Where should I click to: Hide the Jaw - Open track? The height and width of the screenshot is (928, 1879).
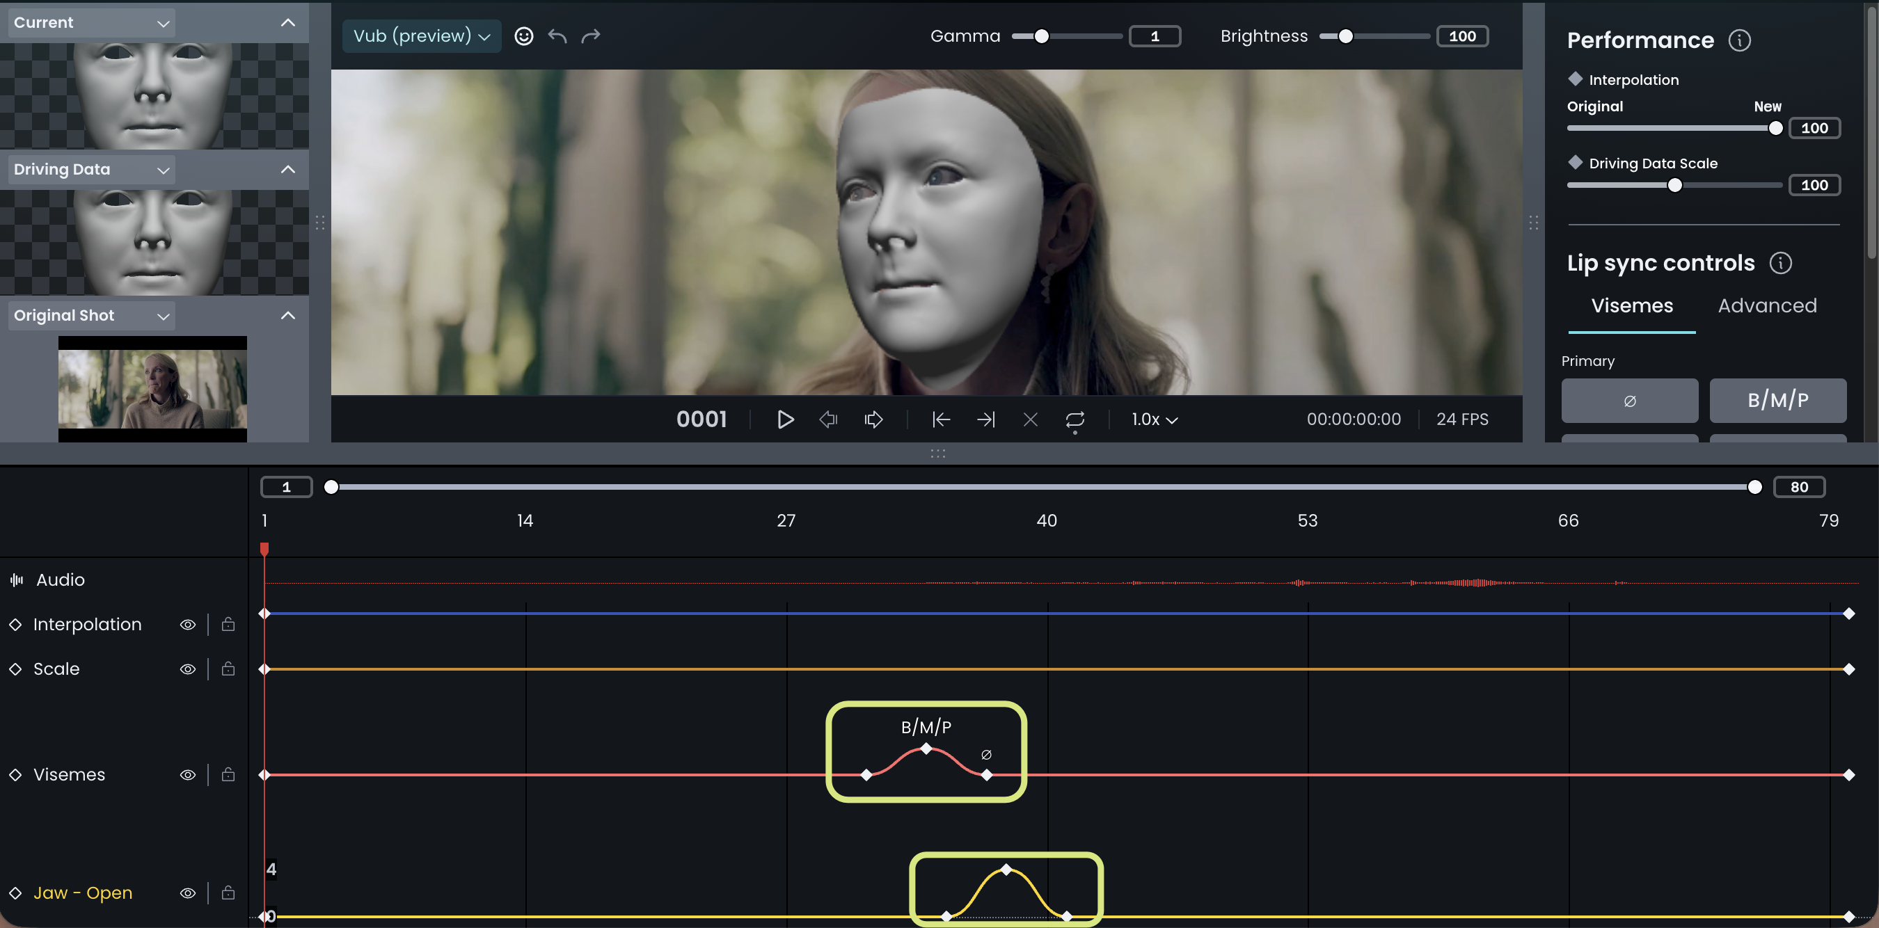tap(187, 893)
